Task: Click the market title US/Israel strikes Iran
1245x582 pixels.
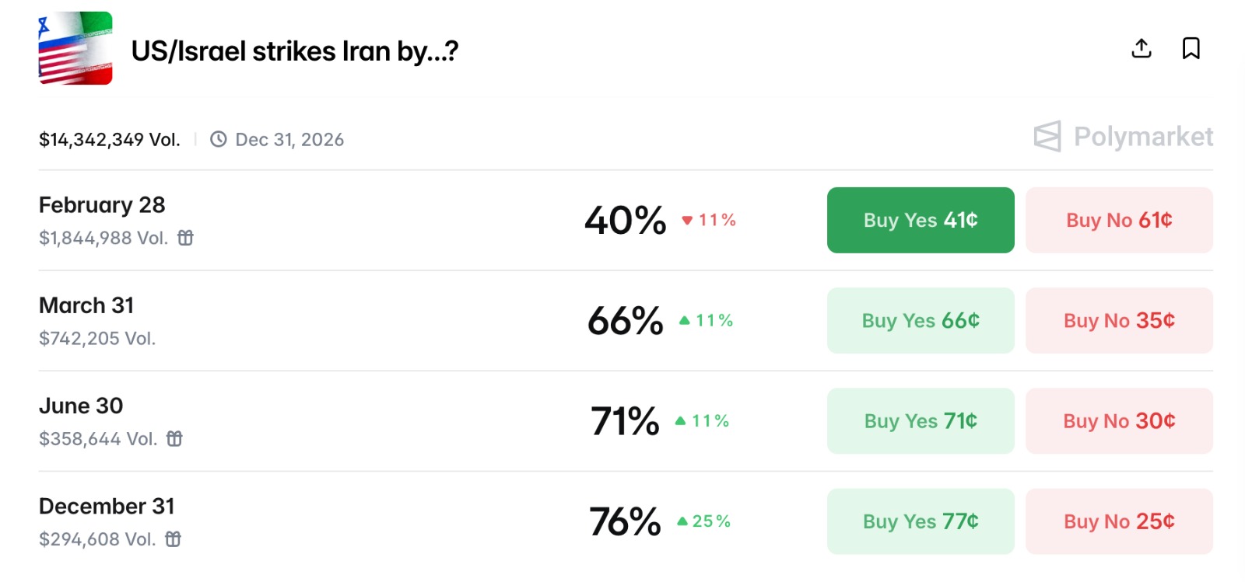Action: [294, 51]
